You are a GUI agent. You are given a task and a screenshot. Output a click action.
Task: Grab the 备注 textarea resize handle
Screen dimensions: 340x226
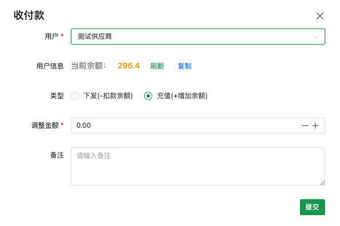pos(322,183)
